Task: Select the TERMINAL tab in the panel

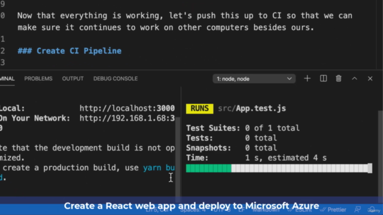Action: pos(7,79)
